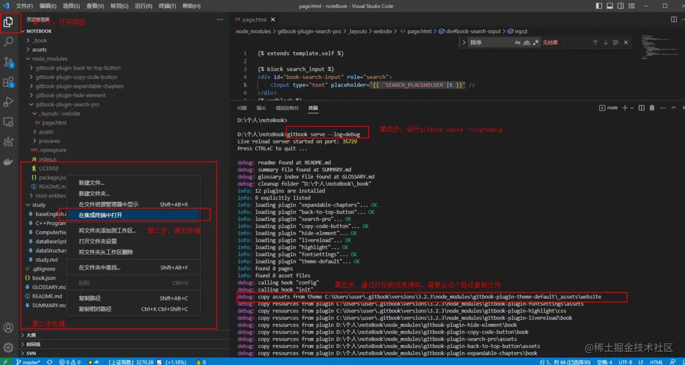Select 复制路径 from context menu
Image resolution: width=685 pixels, height=365 pixels.
coord(133,298)
